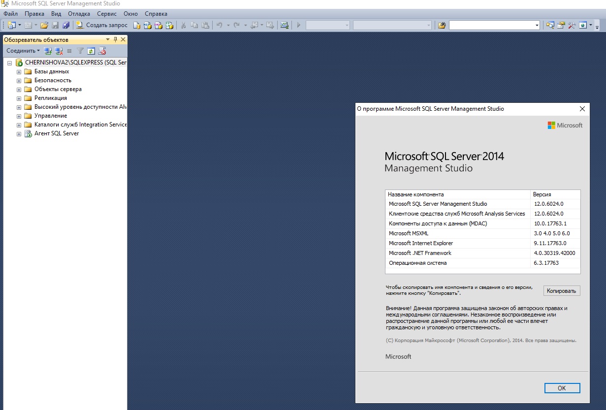Image resolution: width=606 pixels, height=410 pixels.
Task: Open the Вид menu
Action: 56,14
